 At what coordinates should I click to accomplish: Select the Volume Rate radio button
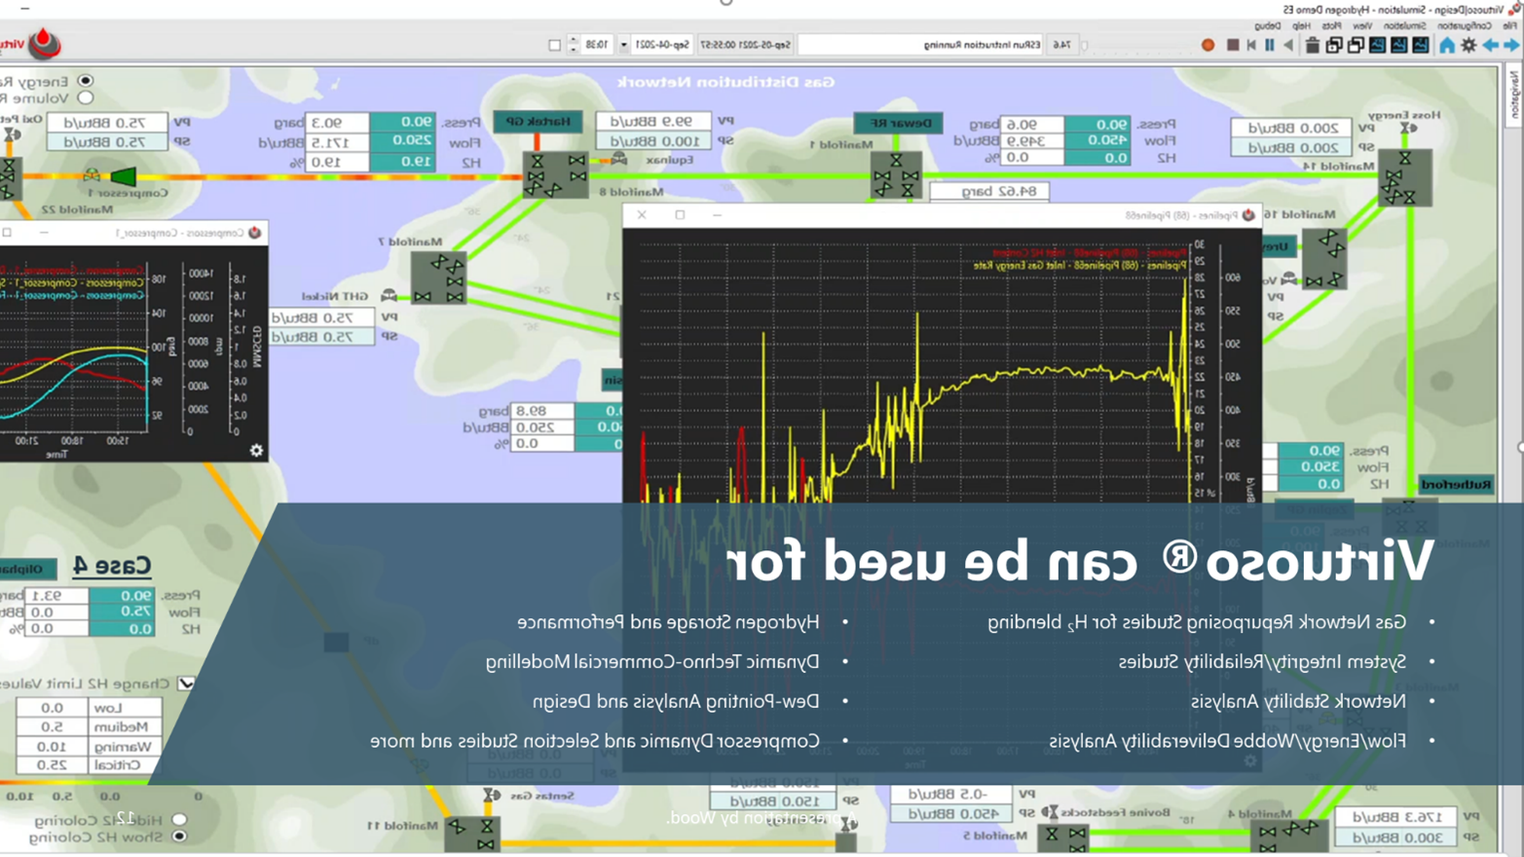coord(86,97)
